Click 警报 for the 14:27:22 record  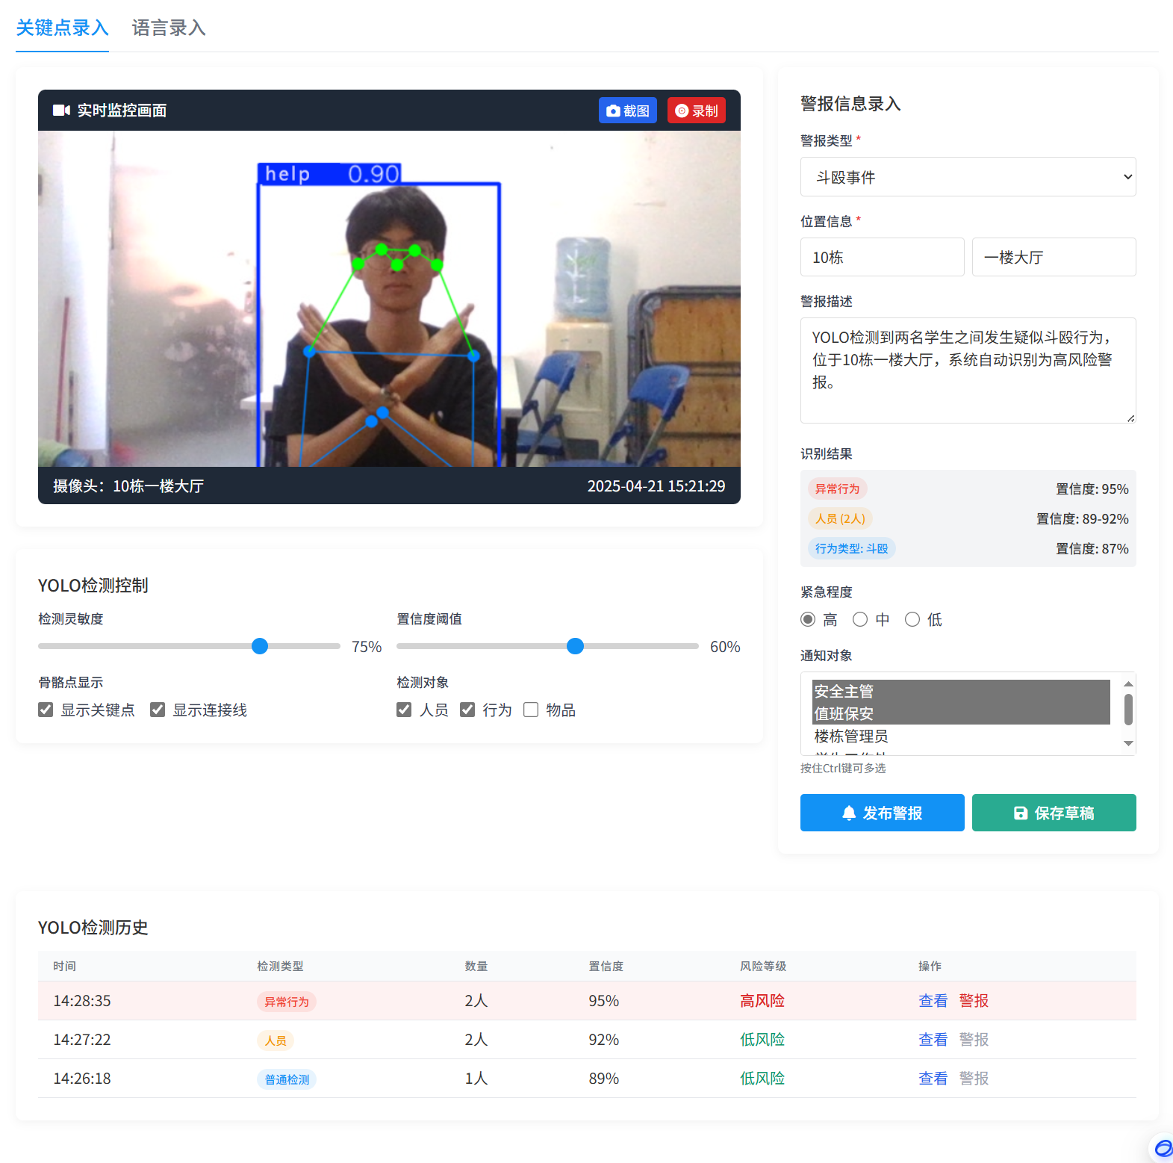coord(974,1040)
